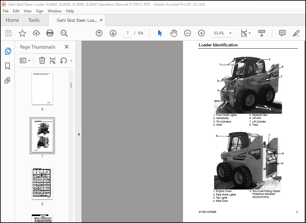This screenshot has height=223, width=306.
Task: Switch to the Tools tab
Action: [x=34, y=20]
